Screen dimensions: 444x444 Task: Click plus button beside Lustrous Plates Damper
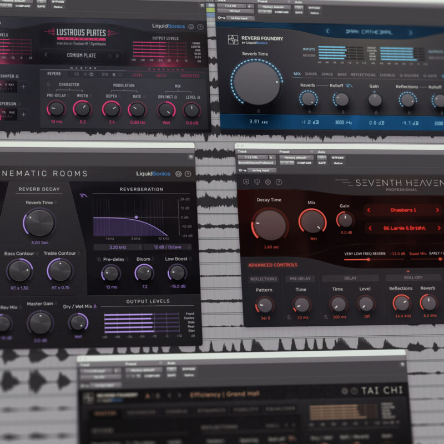[x=23, y=87]
